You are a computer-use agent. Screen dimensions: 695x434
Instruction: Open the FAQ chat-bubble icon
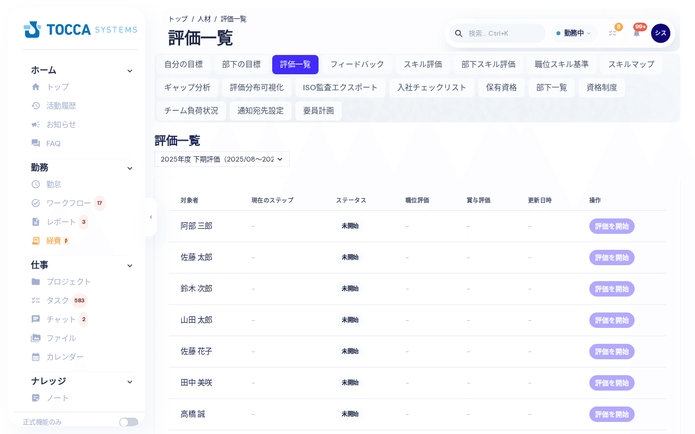(x=36, y=143)
